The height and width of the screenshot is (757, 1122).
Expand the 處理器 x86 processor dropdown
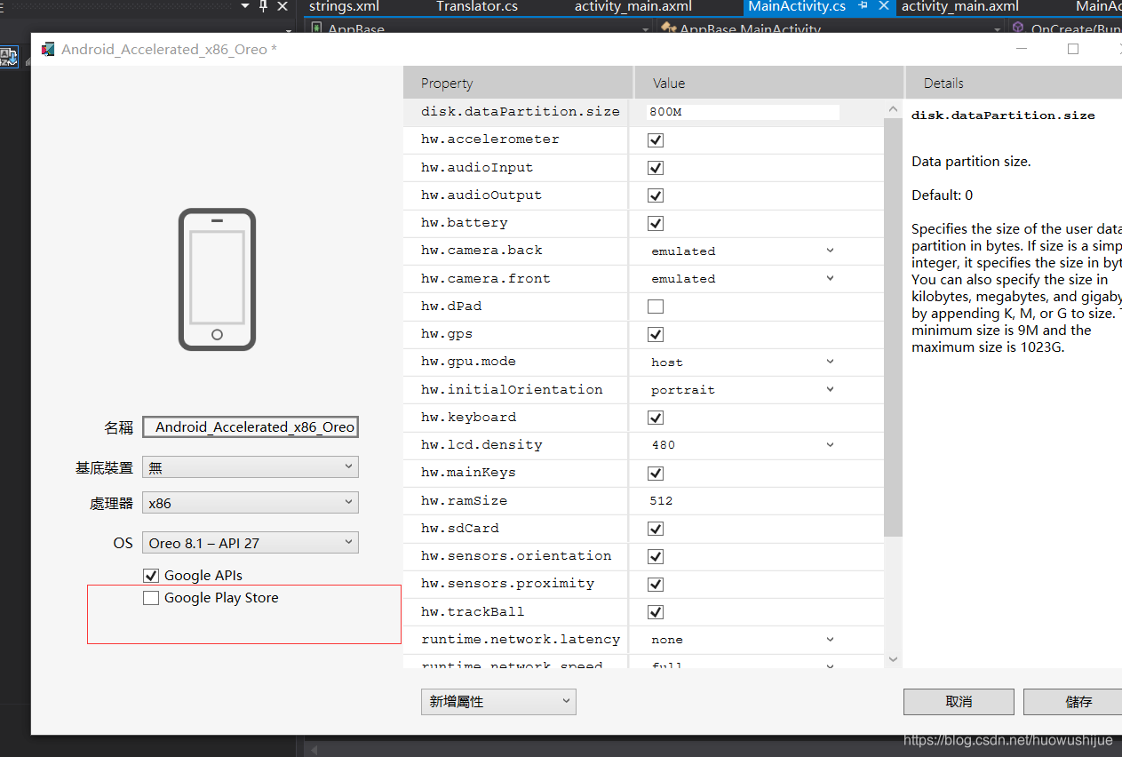pos(251,503)
